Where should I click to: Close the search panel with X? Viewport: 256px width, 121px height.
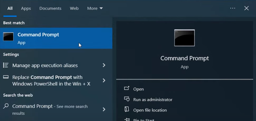(x=246, y=8)
